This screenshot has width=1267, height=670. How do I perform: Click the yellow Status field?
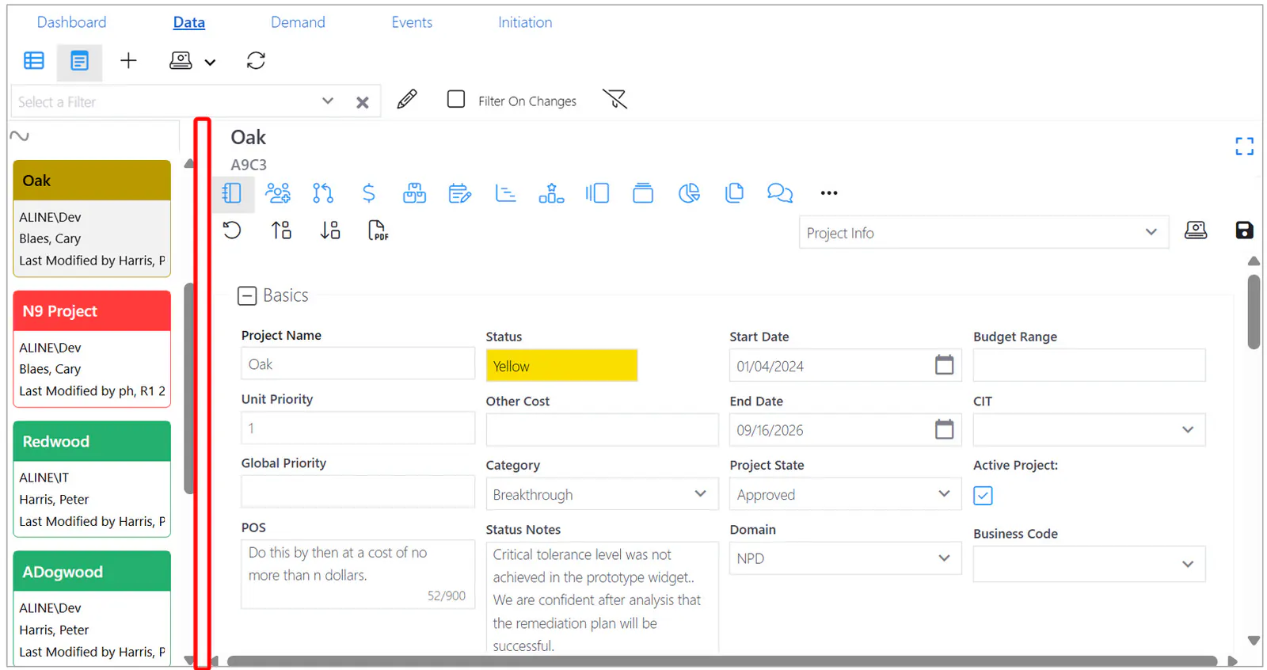coord(561,366)
